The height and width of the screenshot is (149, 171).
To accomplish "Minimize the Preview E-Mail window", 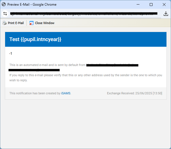I will click(x=138, y=5).
